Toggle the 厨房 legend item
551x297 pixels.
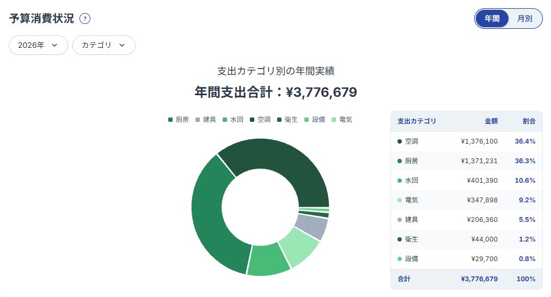[179, 120]
